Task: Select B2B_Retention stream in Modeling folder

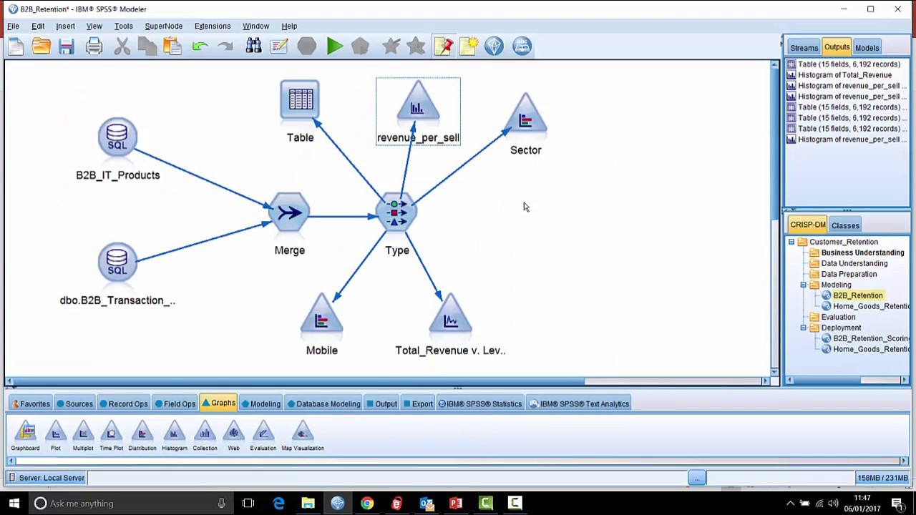Action: (857, 295)
